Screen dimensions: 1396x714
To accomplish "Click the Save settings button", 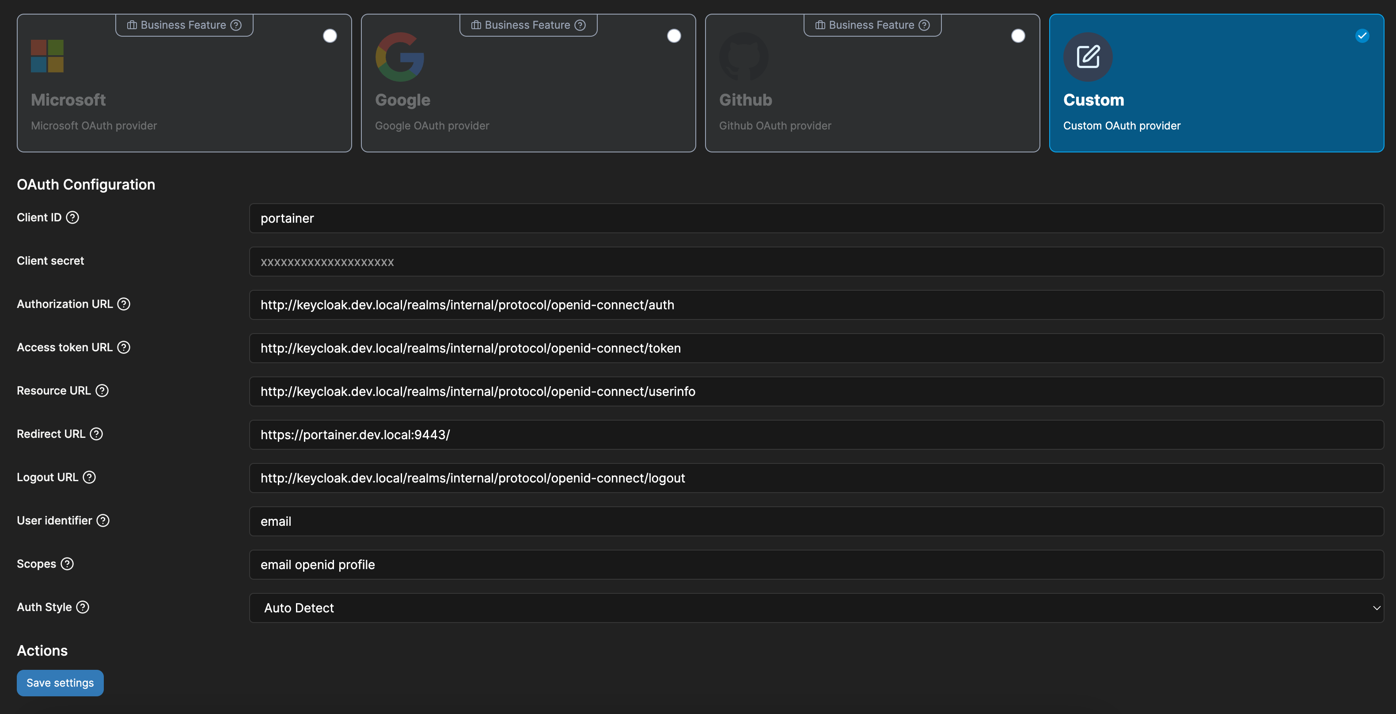I will (x=60, y=683).
